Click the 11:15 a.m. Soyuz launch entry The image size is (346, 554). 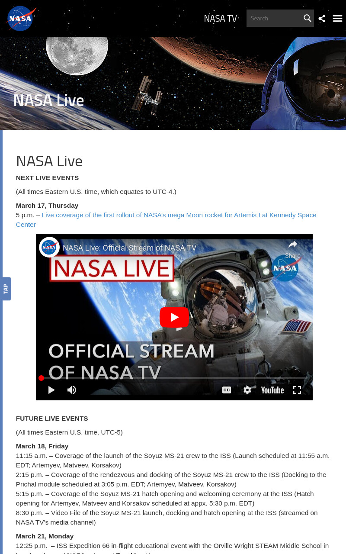click(x=173, y=461)
